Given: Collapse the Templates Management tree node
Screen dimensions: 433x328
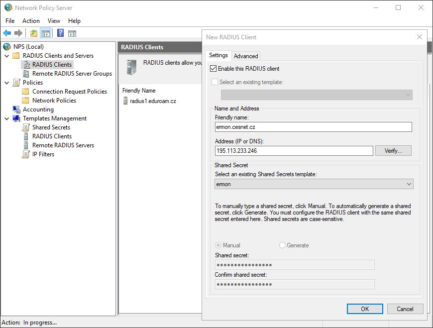Looking at the screenshot, I should (7, 119).
